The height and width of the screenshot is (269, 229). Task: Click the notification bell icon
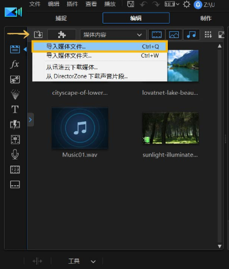(x=198, y=5)
